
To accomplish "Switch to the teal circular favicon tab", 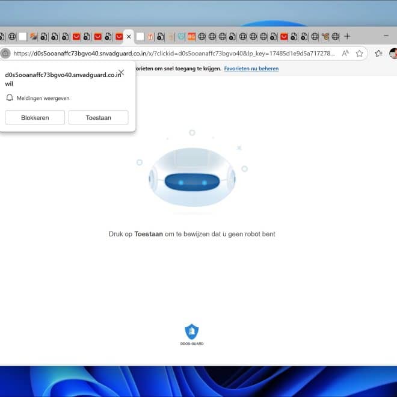I will [180, 37].
